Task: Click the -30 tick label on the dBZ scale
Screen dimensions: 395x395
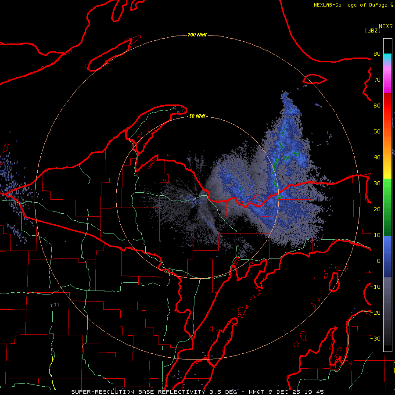Action: click(x=375, y=338)
